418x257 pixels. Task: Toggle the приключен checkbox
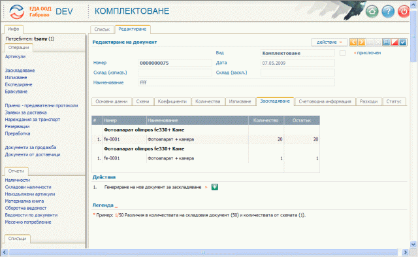(x=342, y=53)
